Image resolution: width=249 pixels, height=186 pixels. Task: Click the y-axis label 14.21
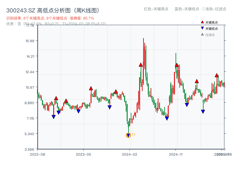pyautogui.click(x=30, y=56)
